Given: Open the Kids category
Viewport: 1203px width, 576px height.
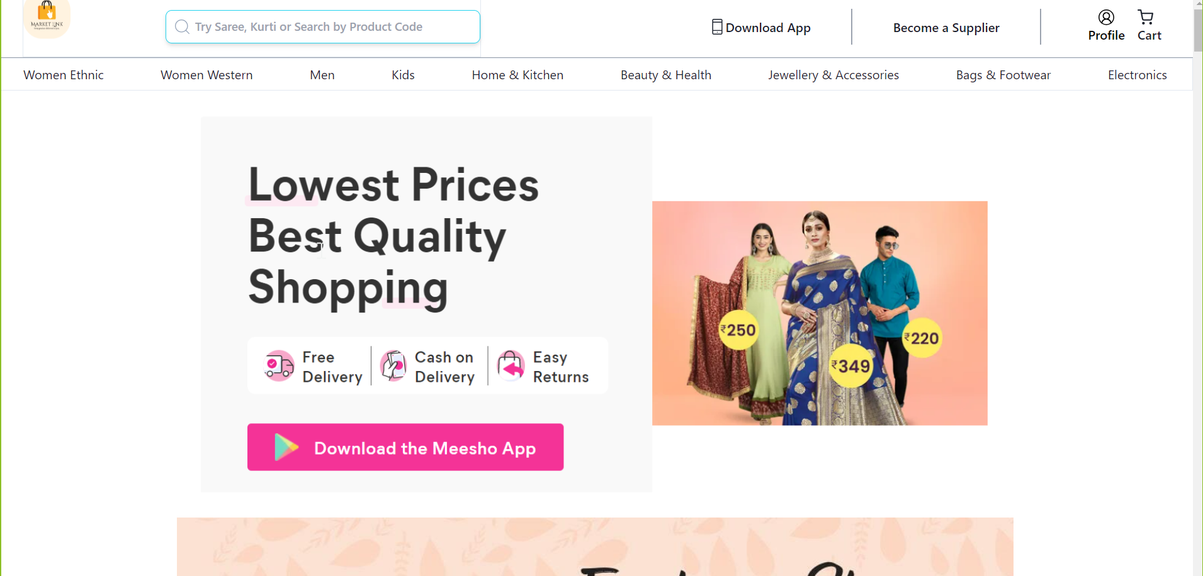Looking at the screenshot, I should click(403, 74).
